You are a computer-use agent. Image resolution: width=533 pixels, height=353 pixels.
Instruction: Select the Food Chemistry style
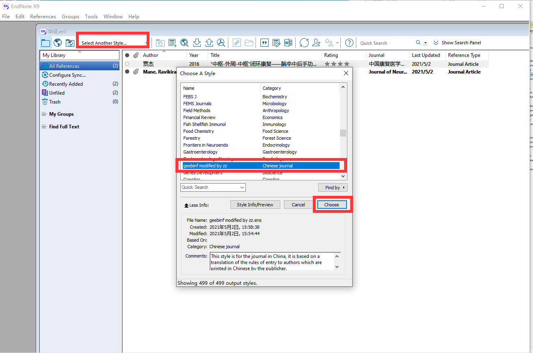(x=260, y=131)
